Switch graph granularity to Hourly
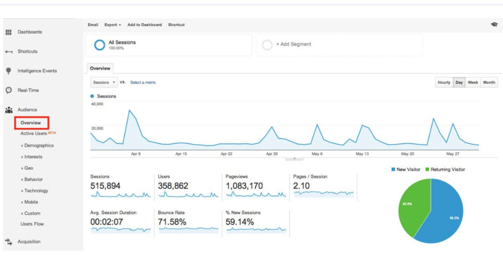 [x=444, y=83]
